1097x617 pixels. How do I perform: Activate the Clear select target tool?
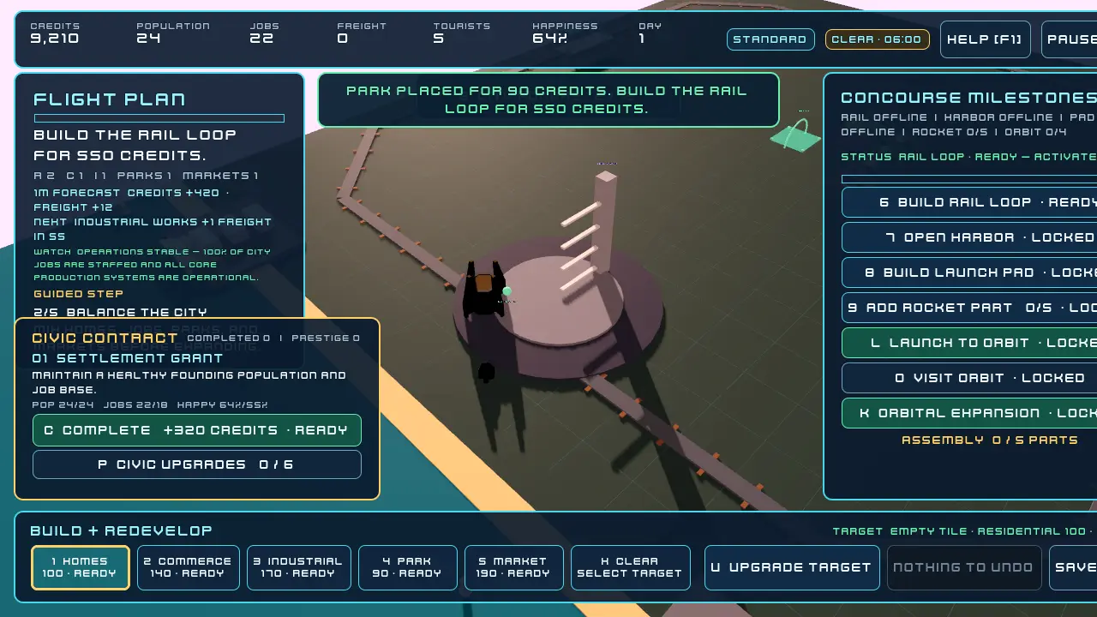[x=630, y=567]
